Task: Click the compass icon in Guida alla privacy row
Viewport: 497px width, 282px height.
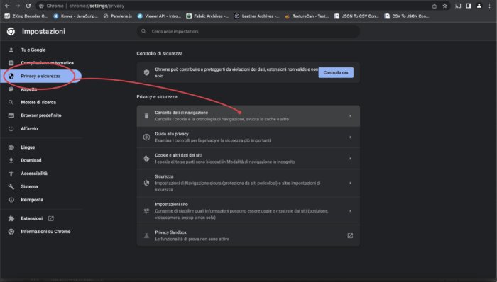Action: point(146,137)
